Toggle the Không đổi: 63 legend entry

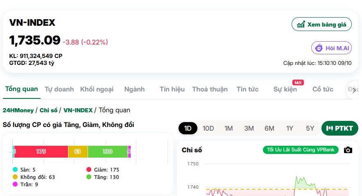point(34,177)
